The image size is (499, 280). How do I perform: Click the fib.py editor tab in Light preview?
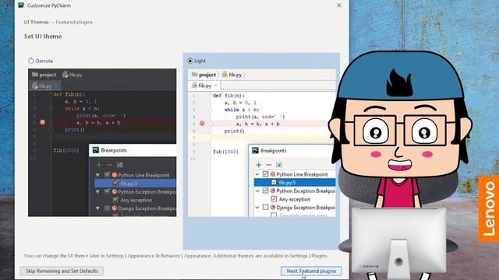pyautogui.click(x=204, y=86)
